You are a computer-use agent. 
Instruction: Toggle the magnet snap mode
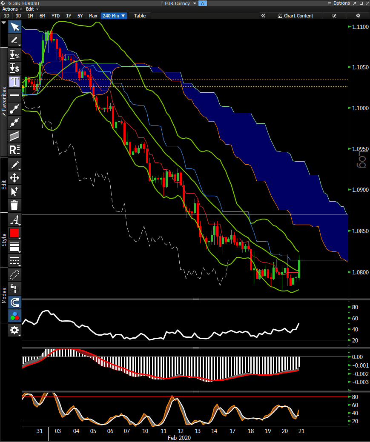[14, 302]
